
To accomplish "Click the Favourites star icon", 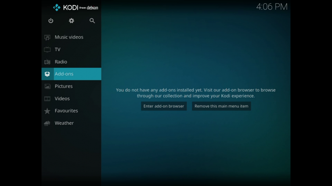I will (x=47, y=111).
